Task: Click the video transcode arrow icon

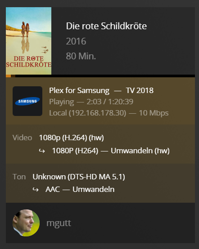Action: coord(42,151)
